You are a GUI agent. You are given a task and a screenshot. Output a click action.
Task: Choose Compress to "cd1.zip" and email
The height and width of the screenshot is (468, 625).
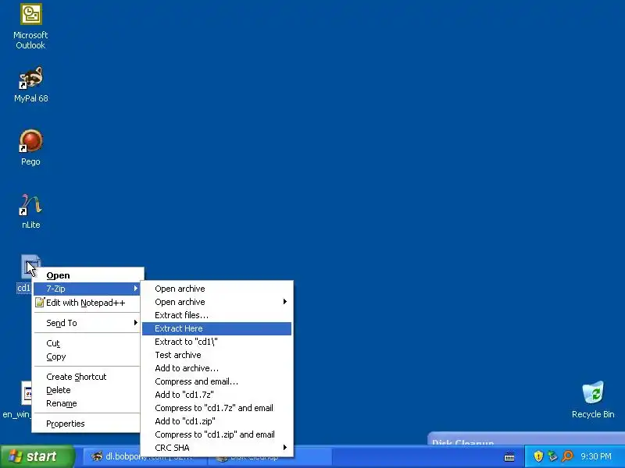pos(217,434)
